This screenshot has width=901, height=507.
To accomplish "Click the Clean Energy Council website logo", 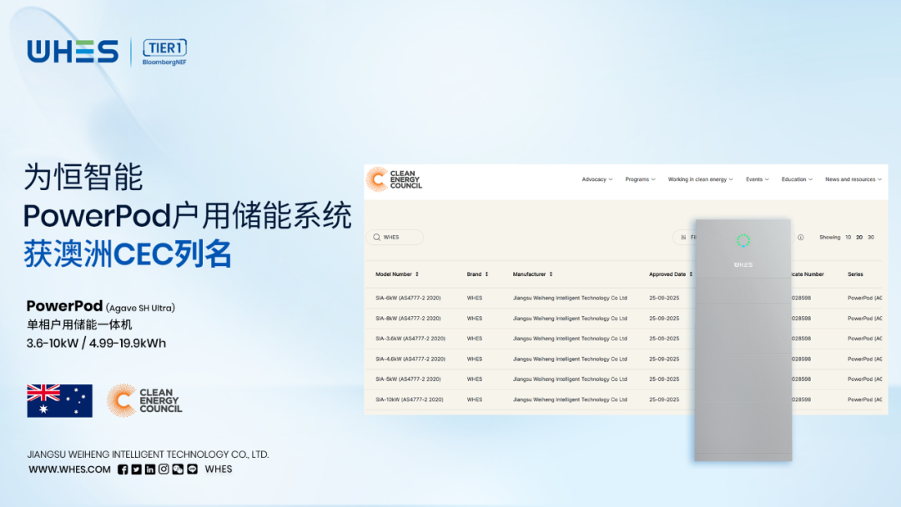I will [x=395, y=179].
